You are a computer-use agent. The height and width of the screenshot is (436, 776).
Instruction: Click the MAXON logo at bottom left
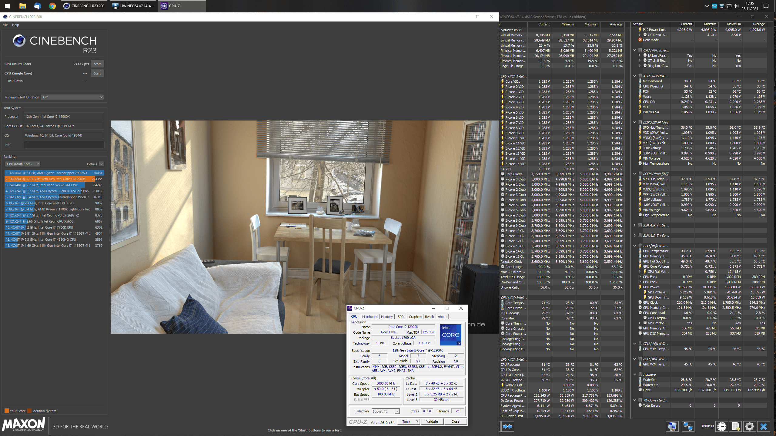pos(24,424)
